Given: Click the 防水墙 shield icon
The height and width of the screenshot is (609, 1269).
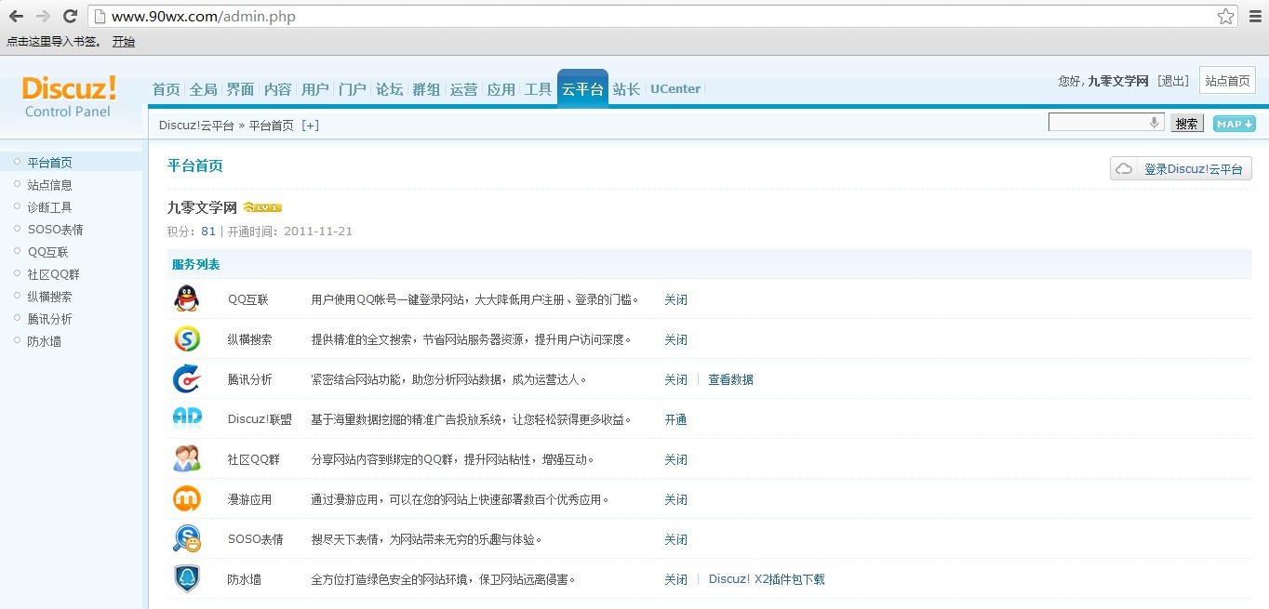Looking at the screenshot, I should 186,578.
